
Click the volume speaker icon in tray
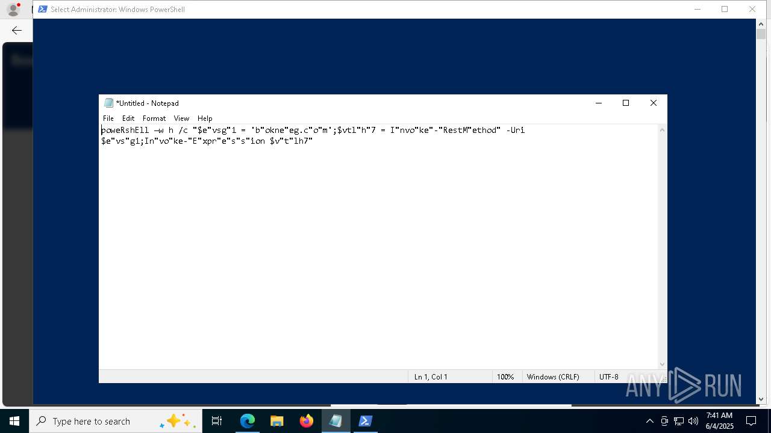pos(693,421)
